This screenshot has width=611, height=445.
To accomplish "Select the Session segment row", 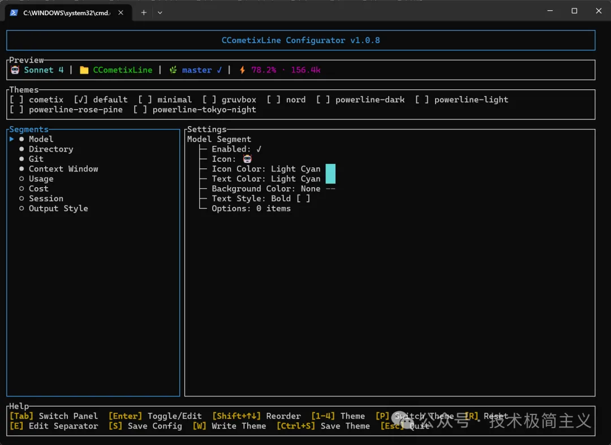I will click(93, 198).
